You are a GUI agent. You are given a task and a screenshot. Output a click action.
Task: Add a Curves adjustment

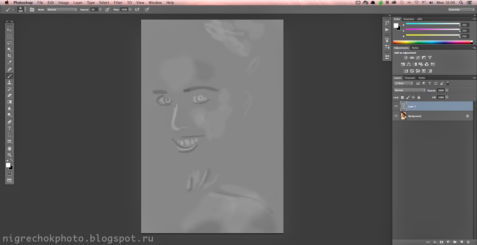pyautogui.click(x=418, y=58)
